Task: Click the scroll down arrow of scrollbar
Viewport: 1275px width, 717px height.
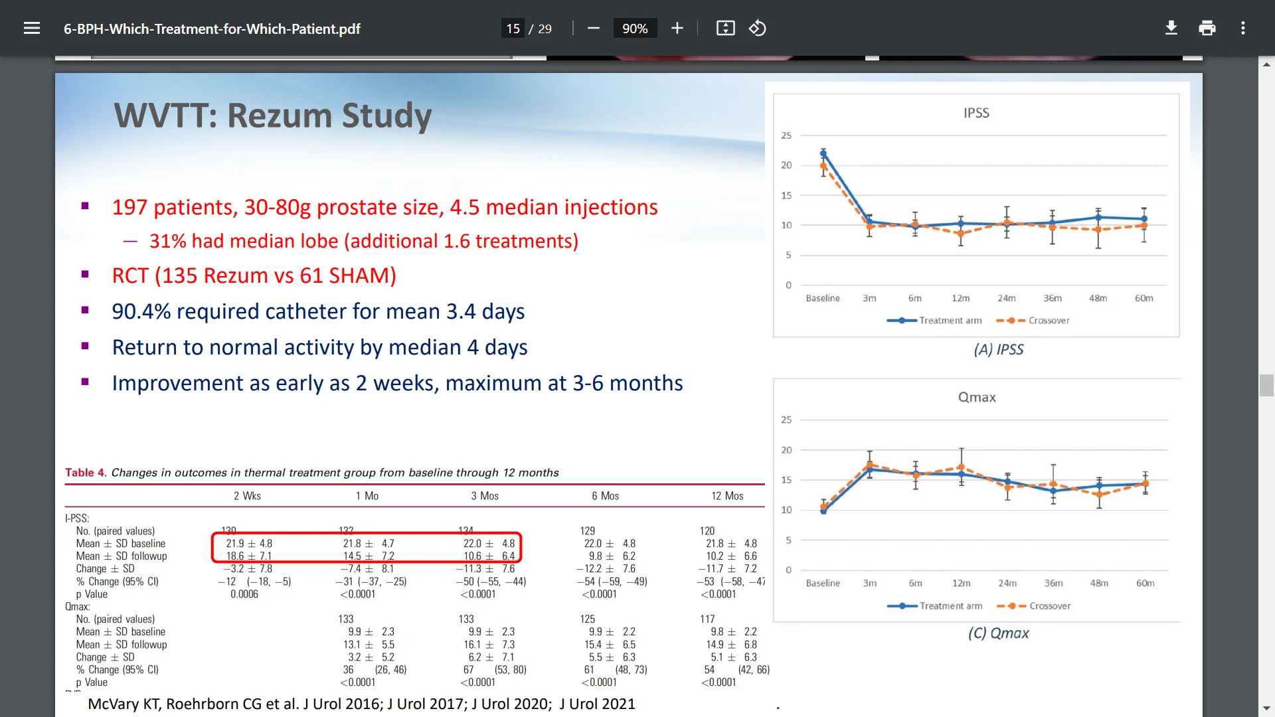Action: (x=1266, y=709)
